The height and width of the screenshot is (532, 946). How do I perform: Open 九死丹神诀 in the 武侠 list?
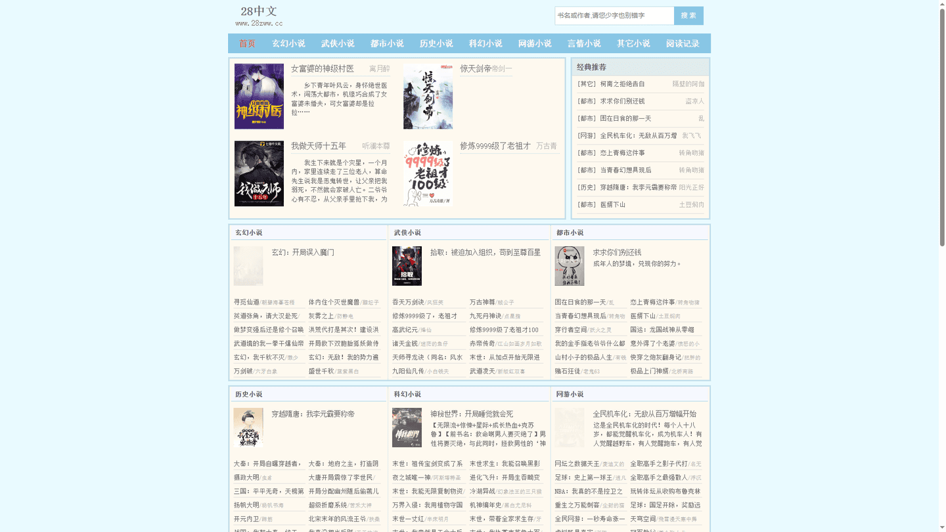pyautogui.click(x=485, y=316)
